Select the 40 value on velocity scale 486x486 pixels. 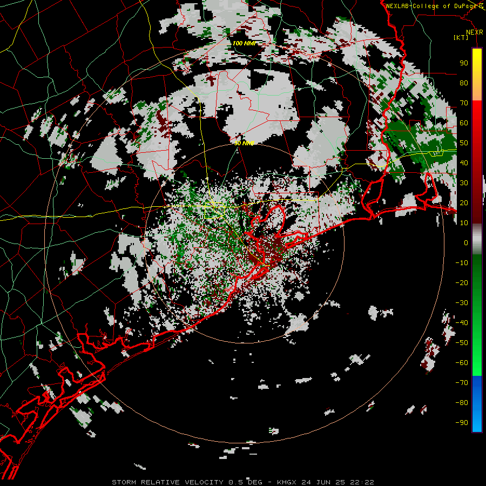464,163
